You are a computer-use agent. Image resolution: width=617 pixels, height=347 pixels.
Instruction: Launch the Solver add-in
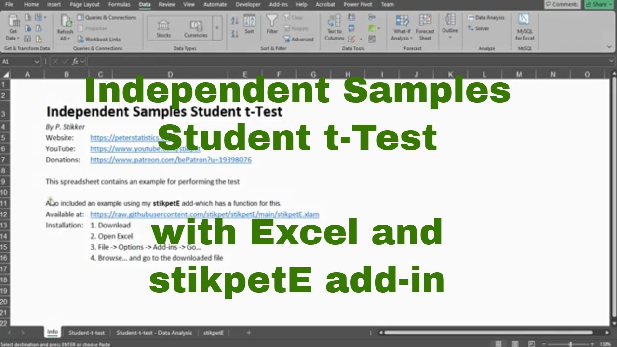pos(478,28)
